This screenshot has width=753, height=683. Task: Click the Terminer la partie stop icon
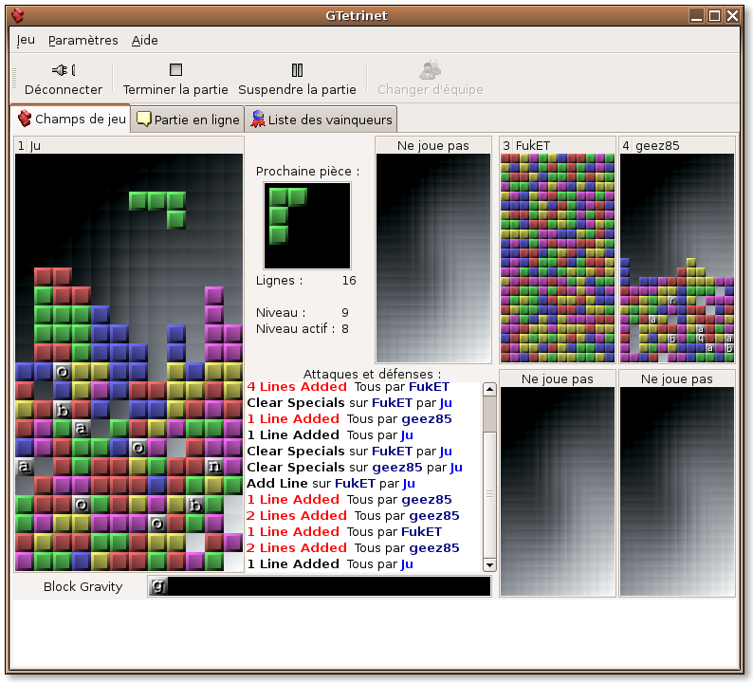click(x=175, y=70)
